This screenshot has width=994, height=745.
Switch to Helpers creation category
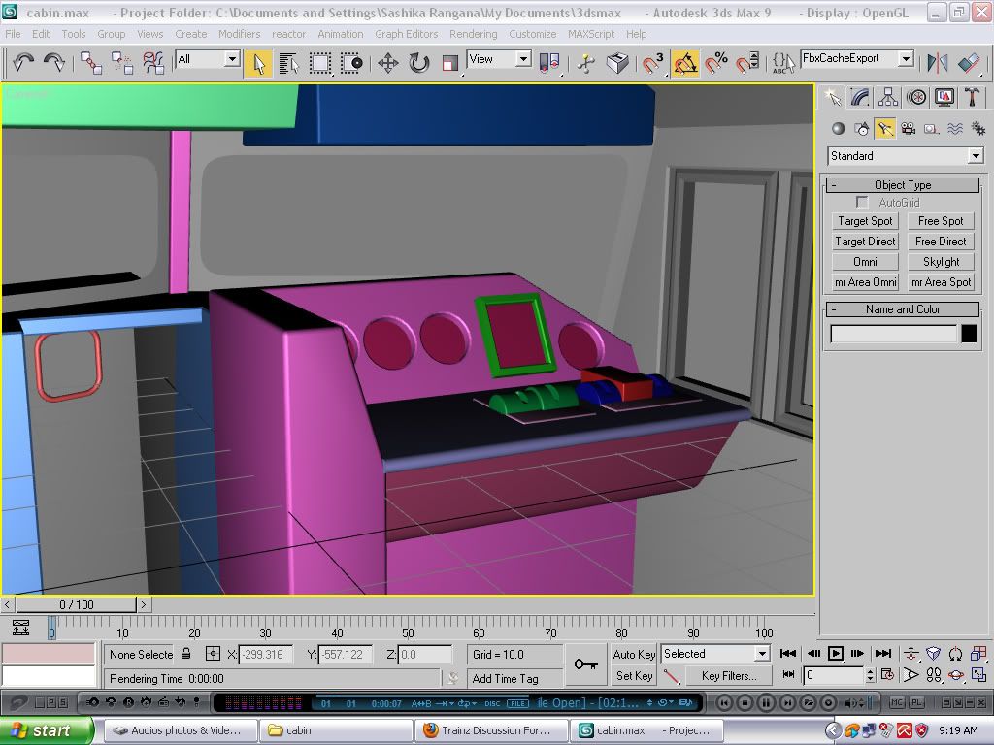pyautogui.click(x=931, y=129)
